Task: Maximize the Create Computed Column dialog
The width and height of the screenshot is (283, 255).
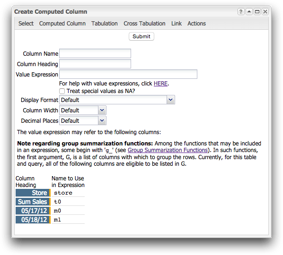Action: [257, 12]
